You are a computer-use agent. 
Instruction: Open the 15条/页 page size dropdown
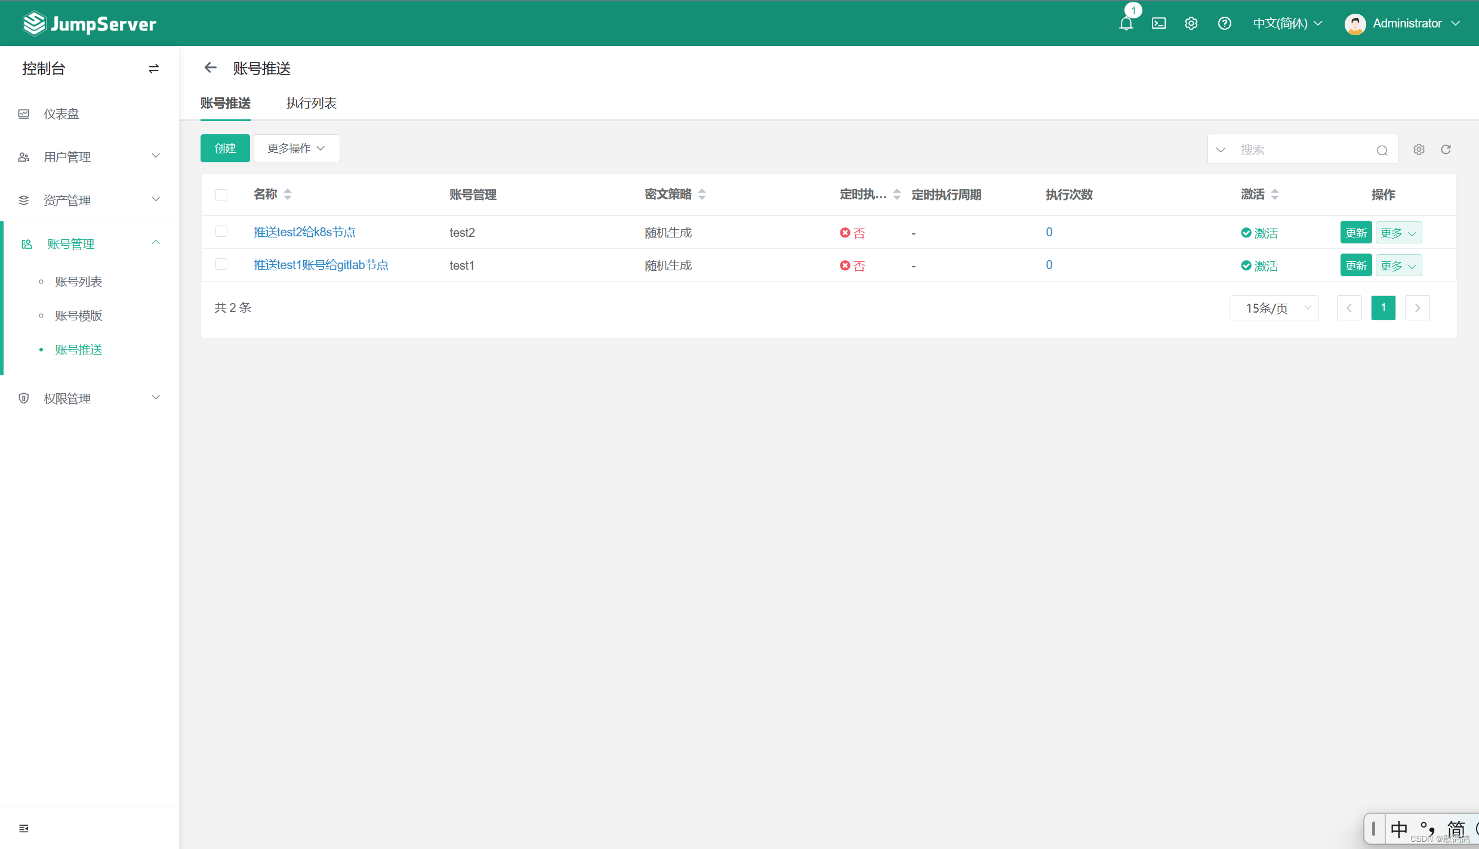coord(1274,308)
